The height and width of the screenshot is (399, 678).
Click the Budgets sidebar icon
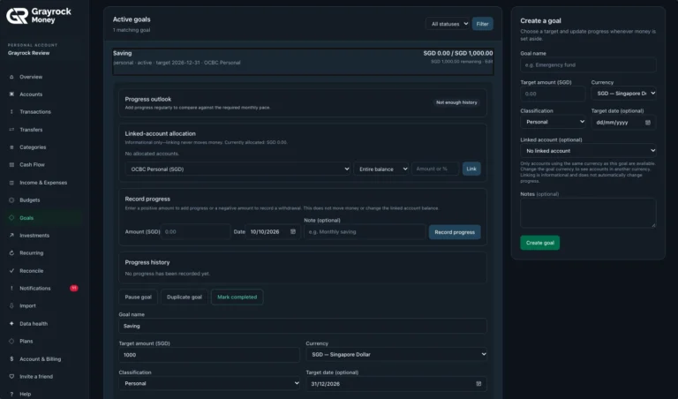coord(11,200)
